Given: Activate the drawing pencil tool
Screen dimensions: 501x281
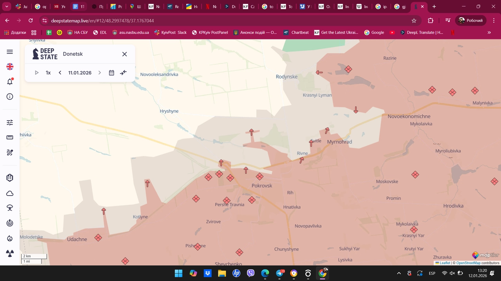Looking at the screenshot, I should 10,153.
